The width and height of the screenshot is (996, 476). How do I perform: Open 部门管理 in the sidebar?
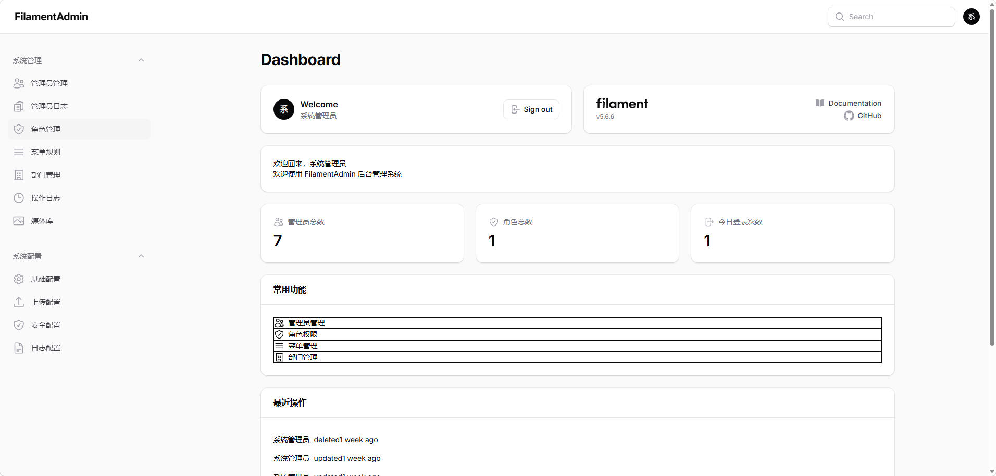[79, 175]
